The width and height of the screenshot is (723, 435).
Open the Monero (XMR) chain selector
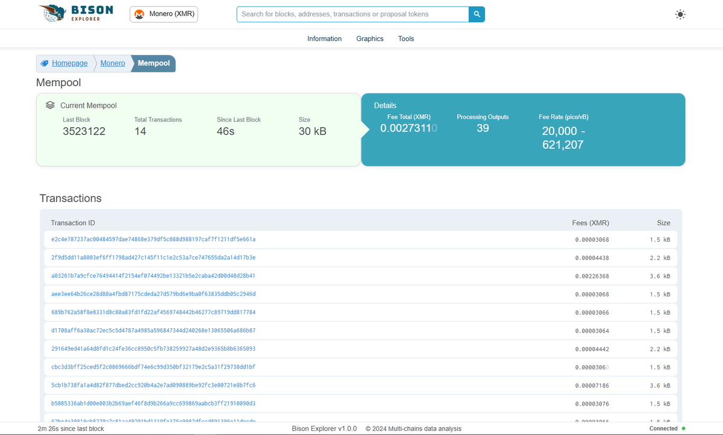point(164,14)
